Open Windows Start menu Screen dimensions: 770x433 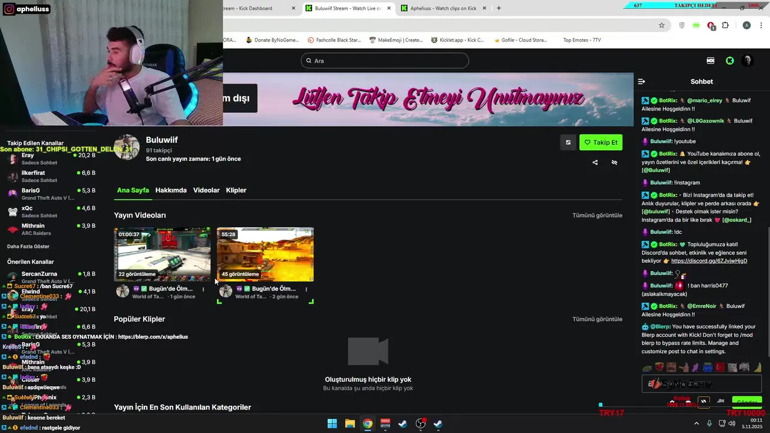332,423
